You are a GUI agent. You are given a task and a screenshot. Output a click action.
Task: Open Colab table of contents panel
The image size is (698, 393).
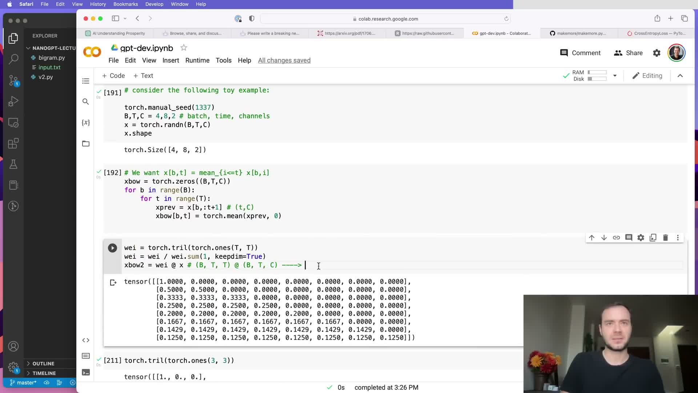click(x=86, y=81)
